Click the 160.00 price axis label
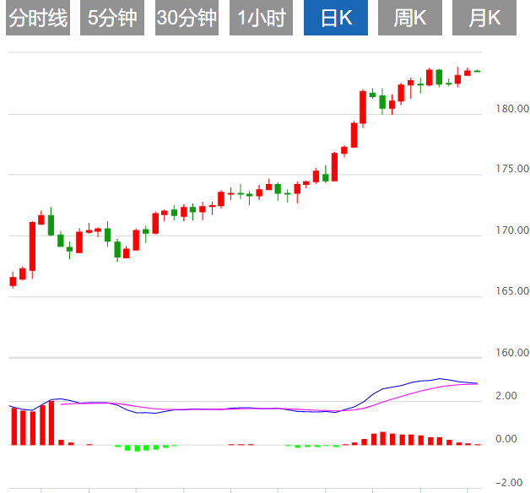530x493 pixels. [512, 353]
